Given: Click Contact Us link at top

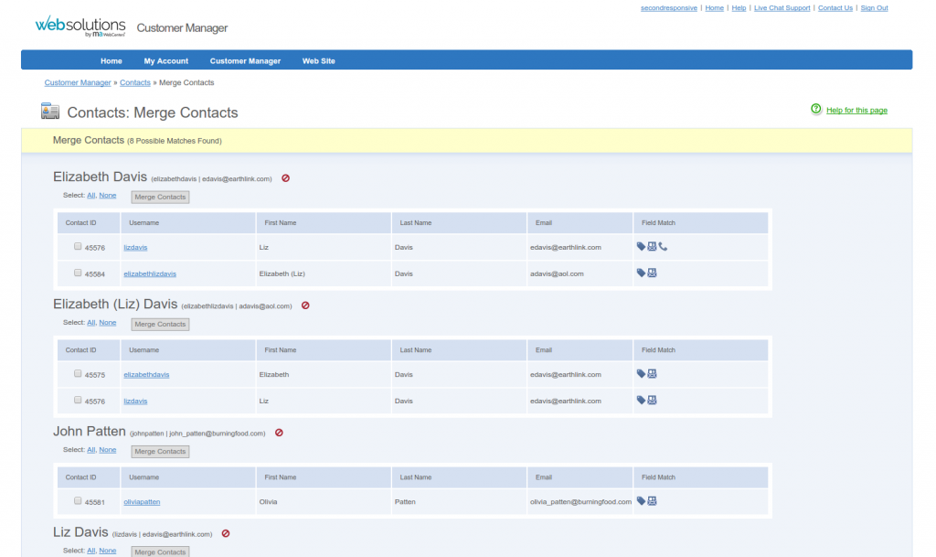Looking at the screenshot, I should [835, 7].
